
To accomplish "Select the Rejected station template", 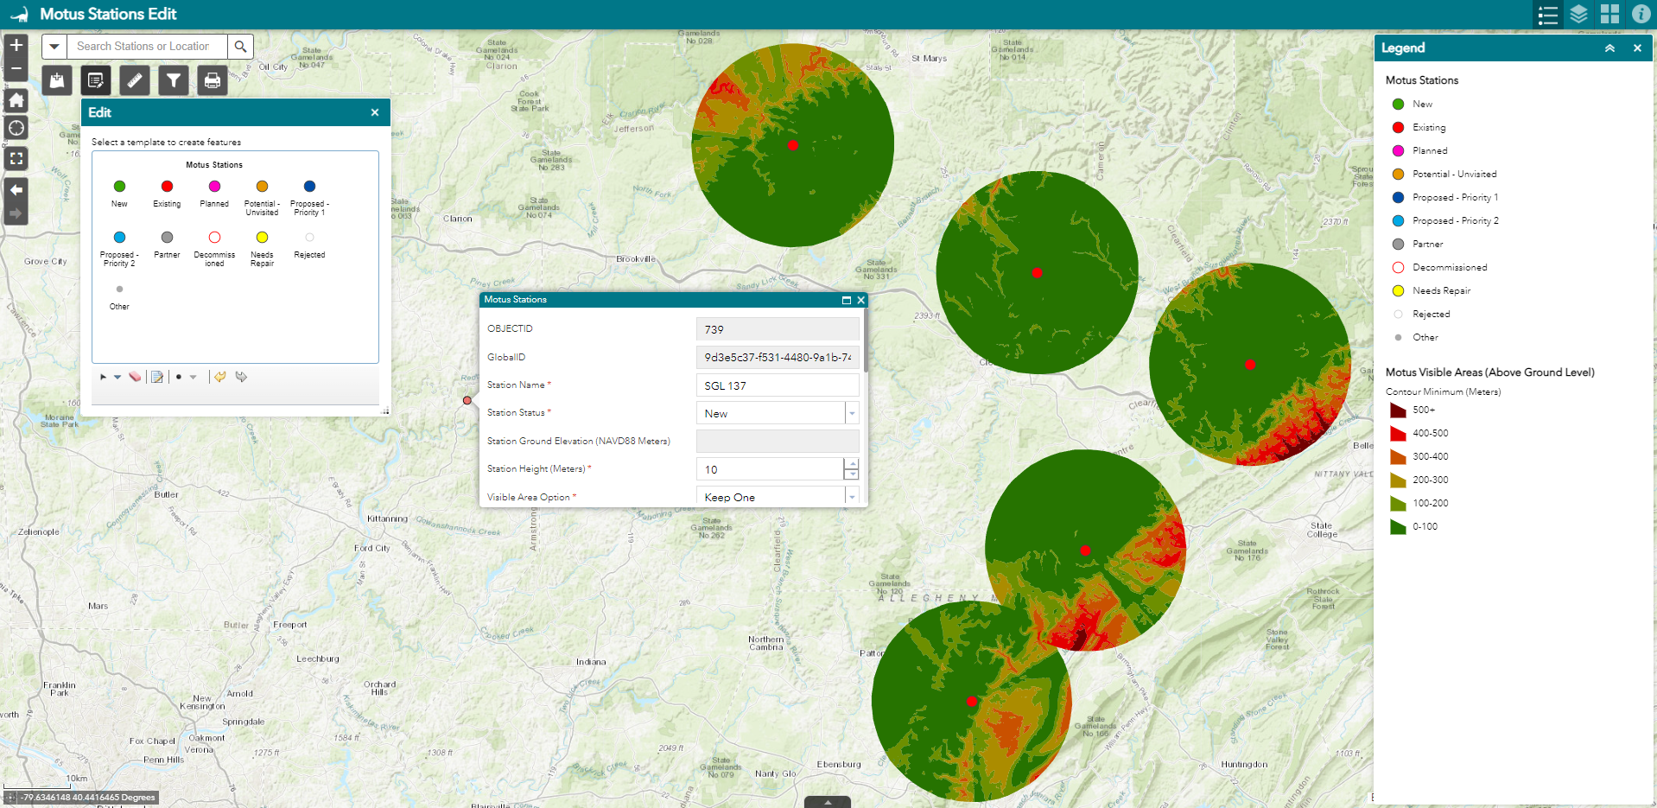I will (309, 238).
